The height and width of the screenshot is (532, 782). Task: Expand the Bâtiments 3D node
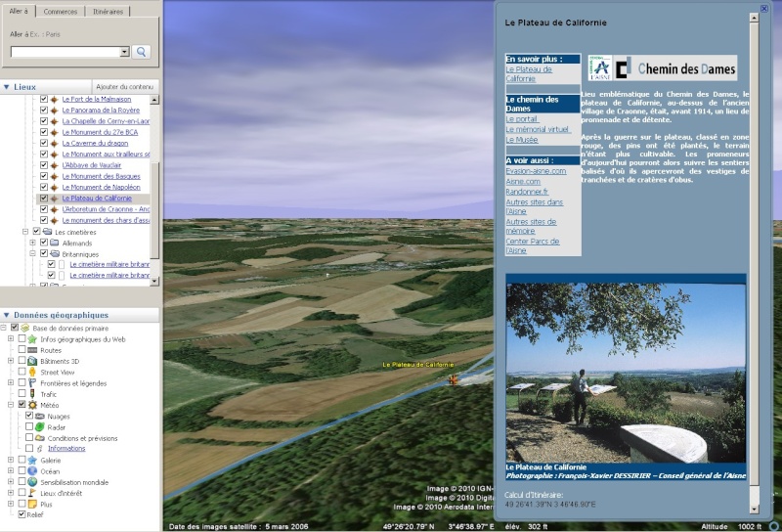(x=11, y=361)
